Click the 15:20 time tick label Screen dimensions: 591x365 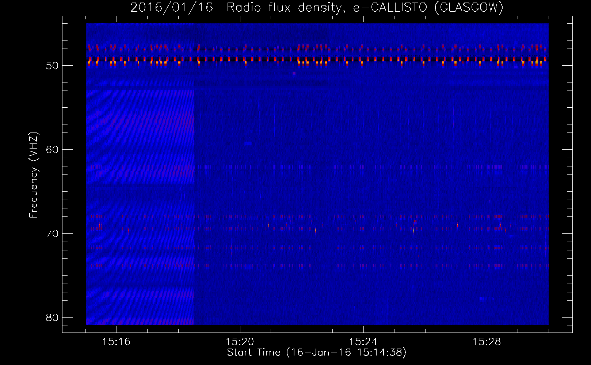coord(240,342)
